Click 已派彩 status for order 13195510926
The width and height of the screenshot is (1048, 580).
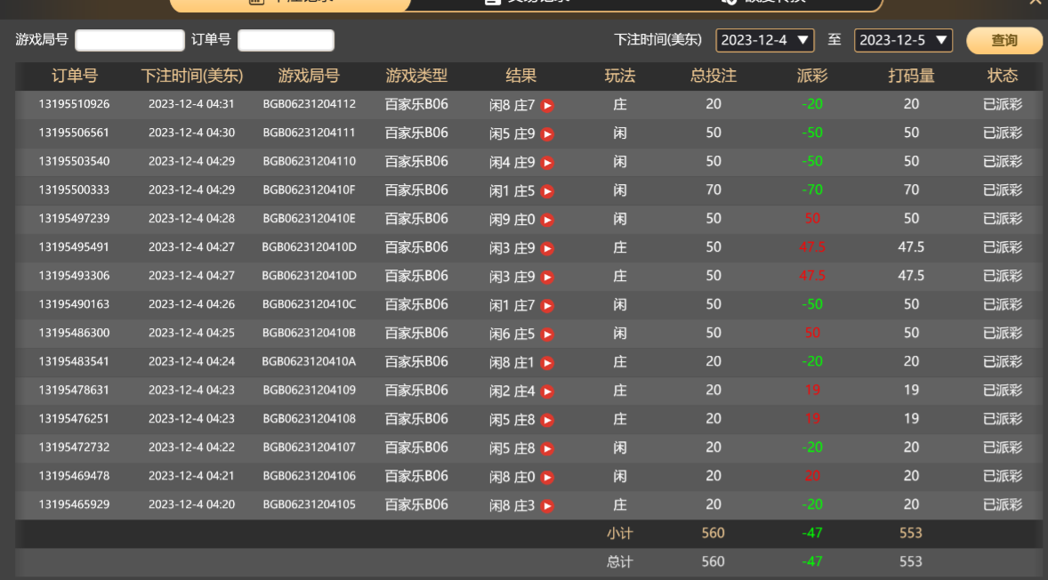[x=1003, y=104]
